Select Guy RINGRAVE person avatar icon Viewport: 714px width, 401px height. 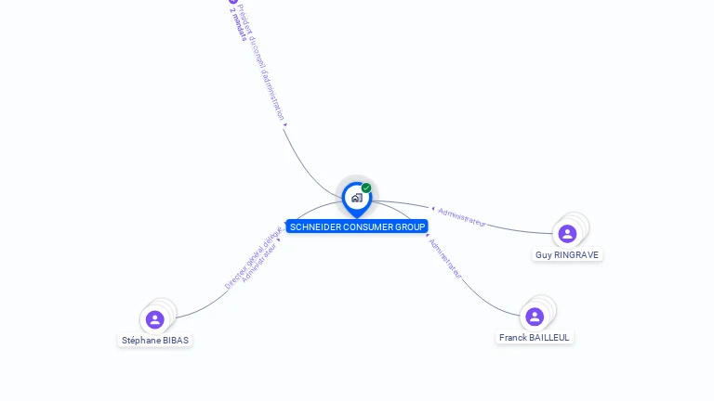567,234
